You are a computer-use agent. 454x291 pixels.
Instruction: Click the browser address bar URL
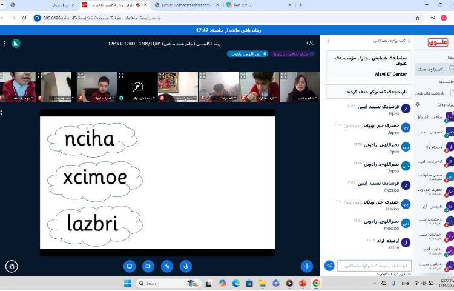(x=102, y=18)
